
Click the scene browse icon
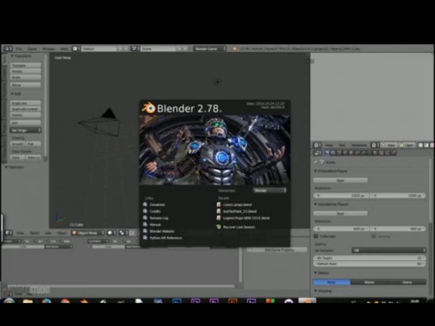coord(135,49)
